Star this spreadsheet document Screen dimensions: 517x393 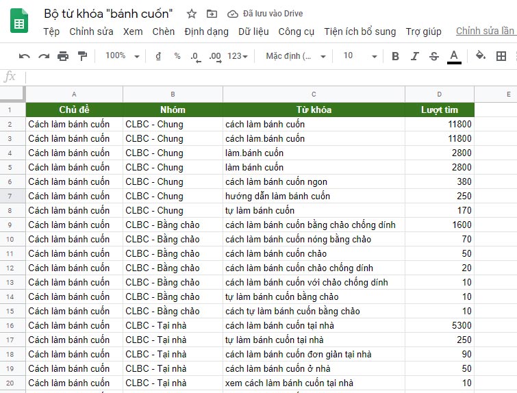(192, 14)
